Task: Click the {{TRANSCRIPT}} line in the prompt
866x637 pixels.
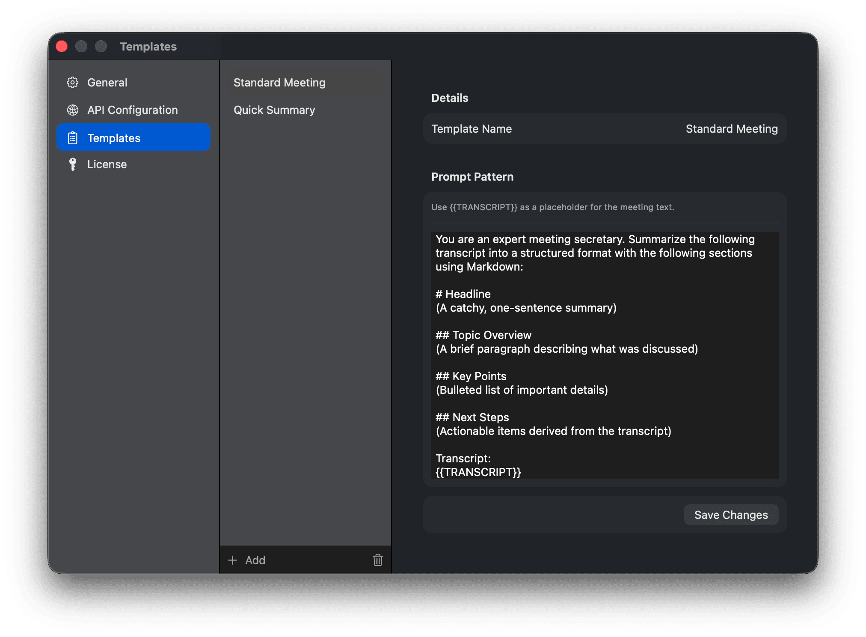Action: [478, 472]
